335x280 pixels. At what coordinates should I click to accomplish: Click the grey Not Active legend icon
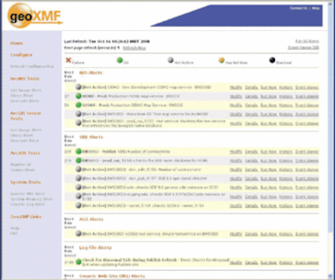pos(171,60)
